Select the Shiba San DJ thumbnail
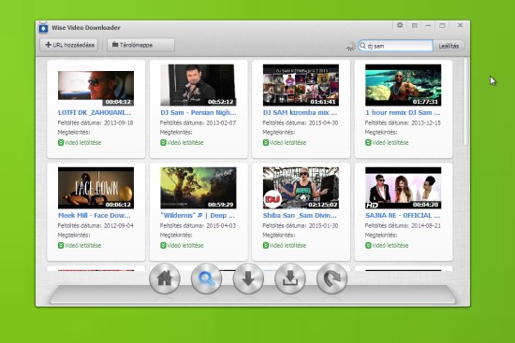Screen dimensions: 515x343 click(x=301, y=188)
